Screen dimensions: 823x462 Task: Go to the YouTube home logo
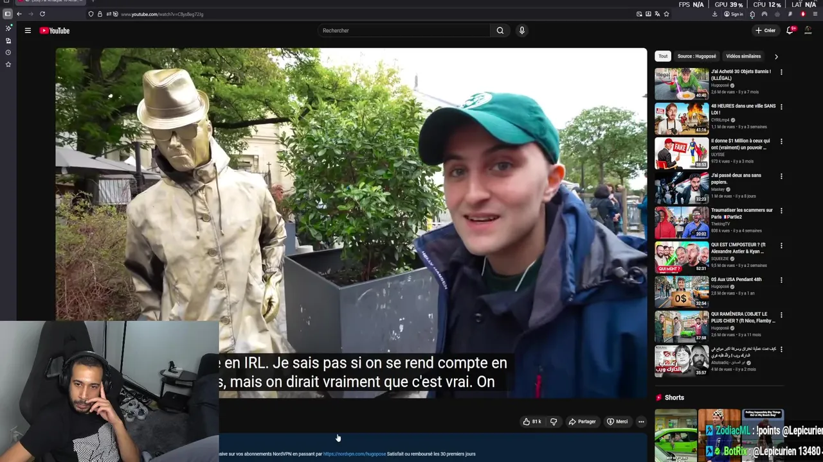click(x=55, y=30)
